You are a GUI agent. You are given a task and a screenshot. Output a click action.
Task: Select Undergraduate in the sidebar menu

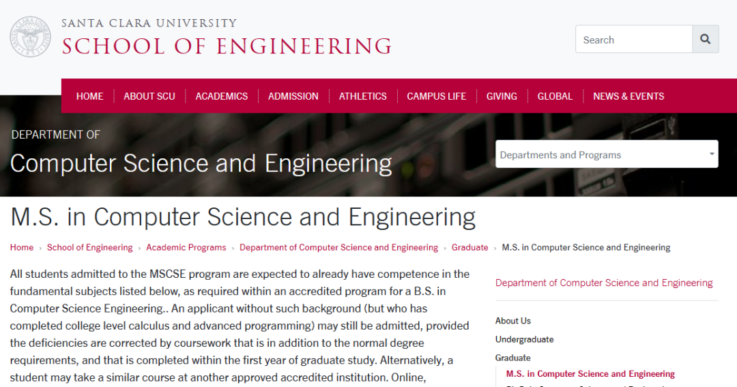[525, 339]
